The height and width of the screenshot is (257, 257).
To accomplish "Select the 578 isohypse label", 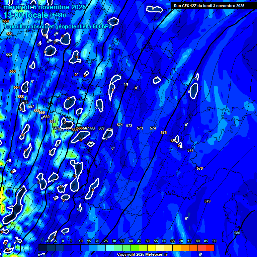I will [200, 168].
